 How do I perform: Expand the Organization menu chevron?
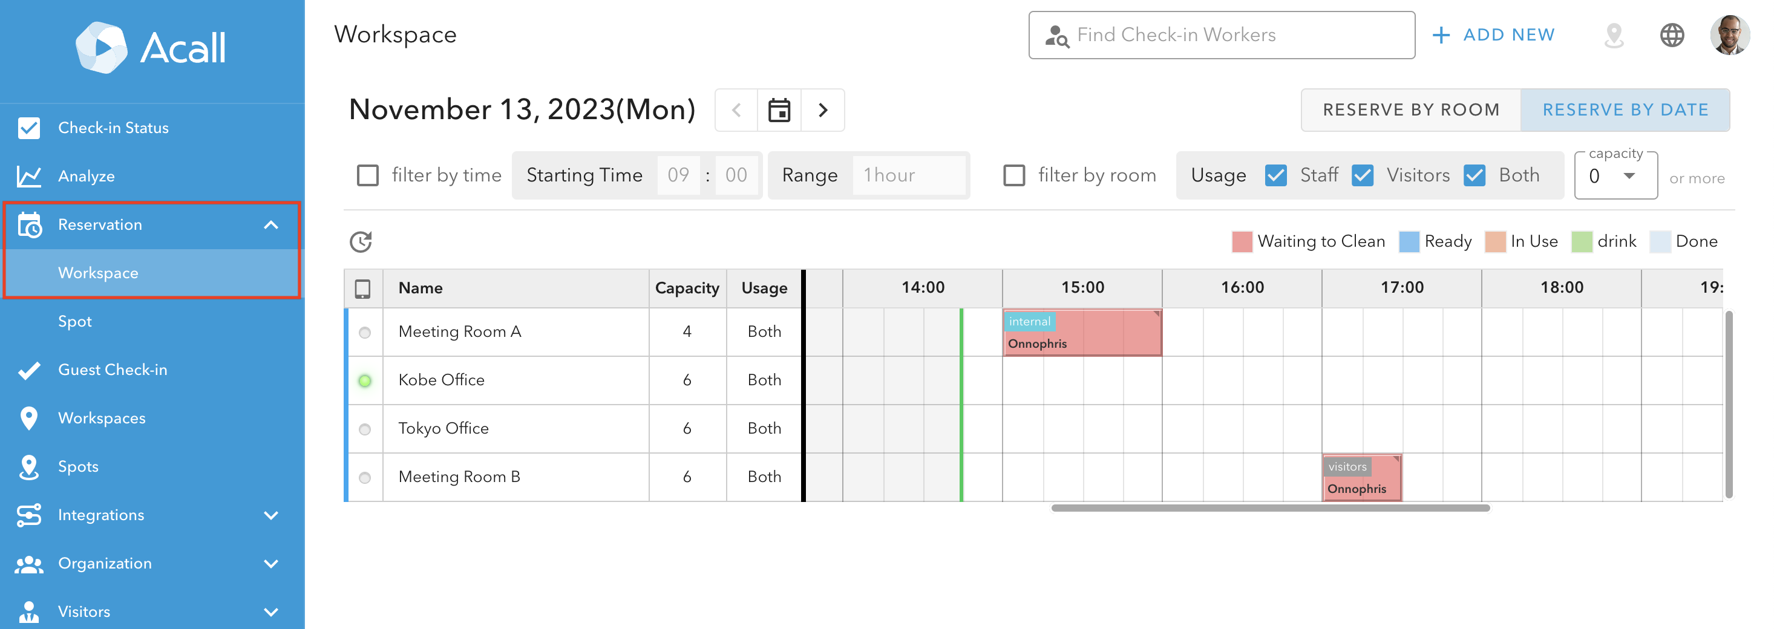pos(271,564)
